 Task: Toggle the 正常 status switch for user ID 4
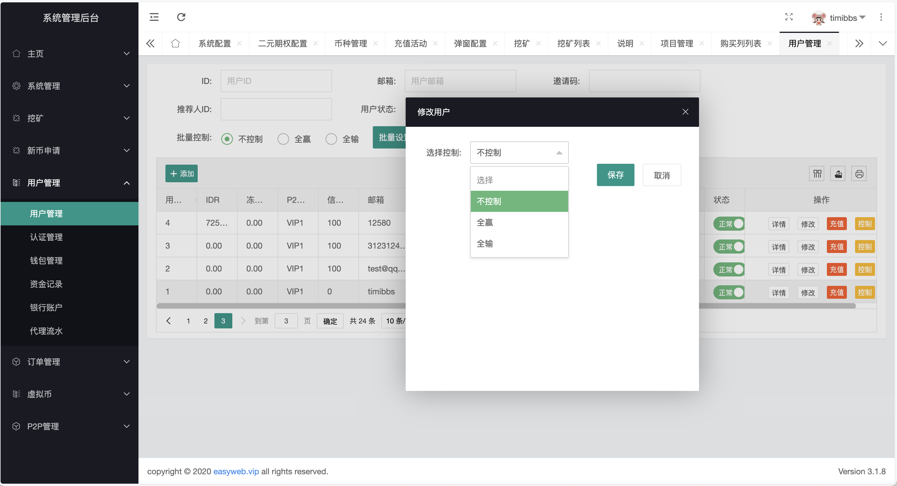tap(729, 223)
